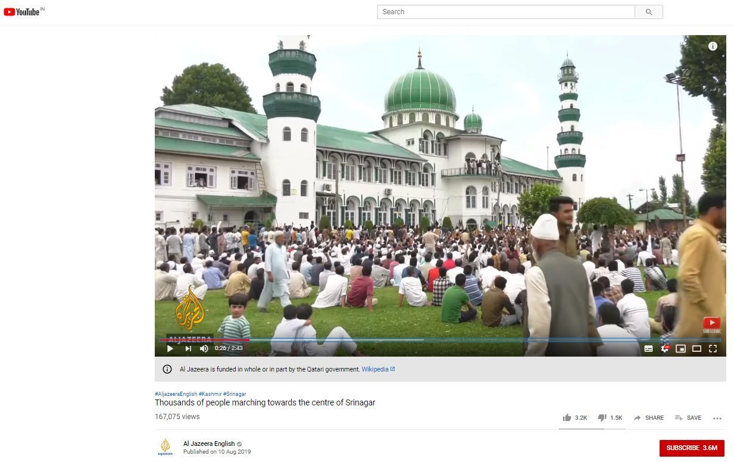Click the search magnifier button
This screenshot has height=462, width=734.
[648, 12]
